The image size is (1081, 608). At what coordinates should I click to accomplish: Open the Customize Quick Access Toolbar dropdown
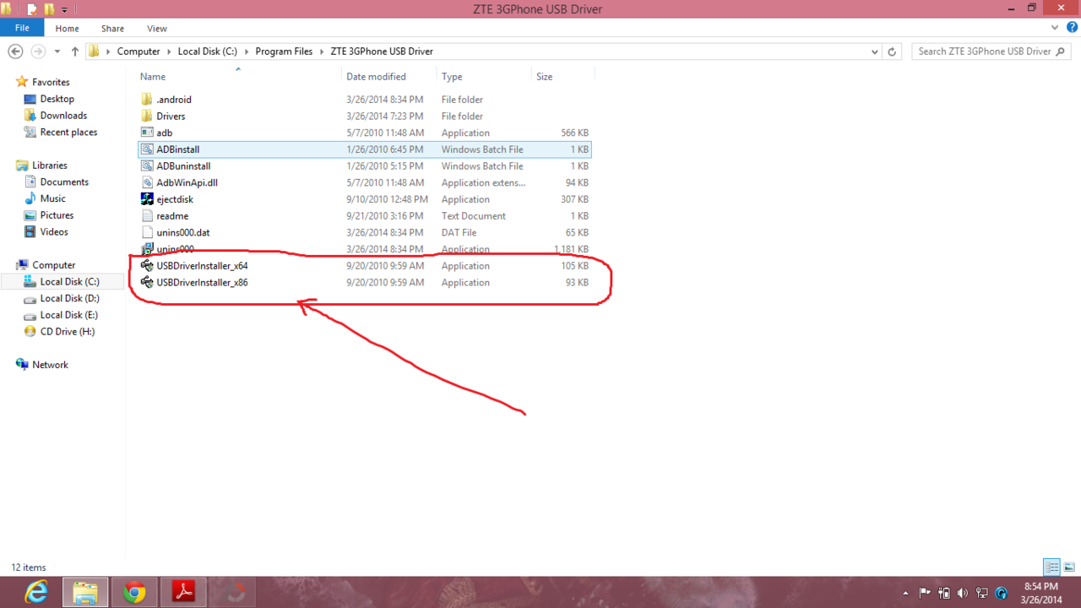[x=64, y=10]
